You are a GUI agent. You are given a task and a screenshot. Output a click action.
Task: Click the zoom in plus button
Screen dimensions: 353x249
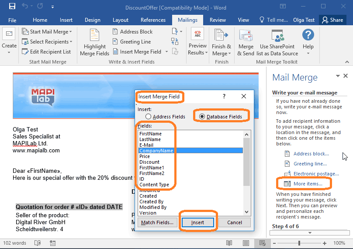tap(325, 243)
